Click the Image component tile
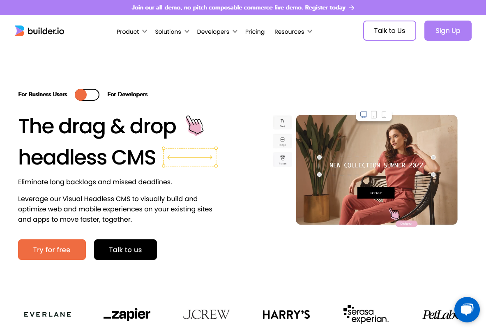The height and width of the screenshot is (329, 493). pyautogui.click(x=282, y=141)
